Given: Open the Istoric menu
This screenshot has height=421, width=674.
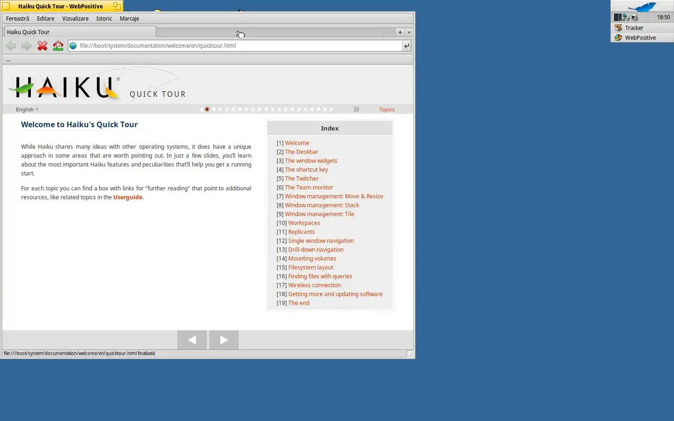Looking at the screenshot, I should click(104, 19).
